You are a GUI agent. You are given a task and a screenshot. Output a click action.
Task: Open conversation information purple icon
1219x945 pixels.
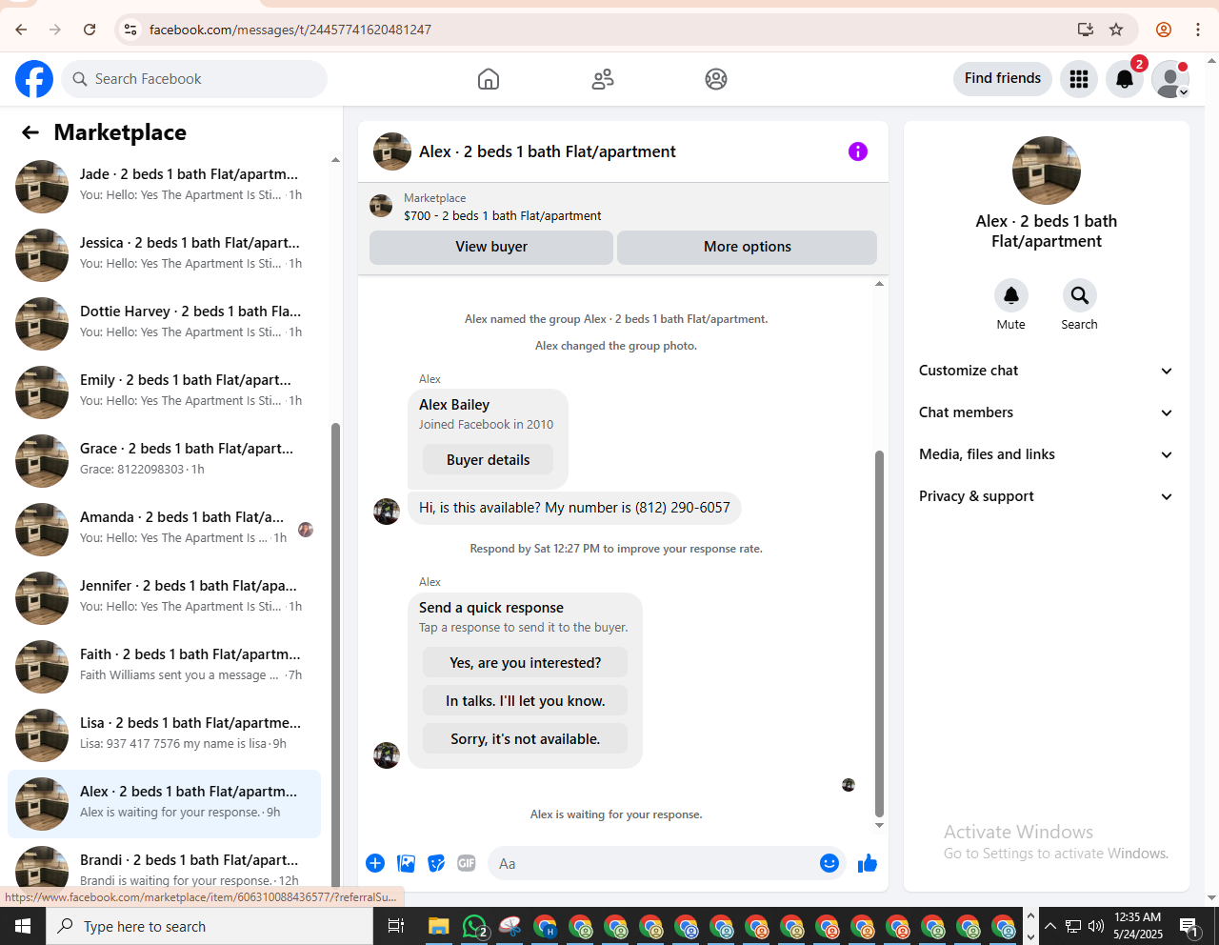point(858,151)
